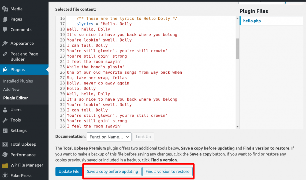Click the Media icon in sidebar
306x180 pixels.
click(5, 9)
